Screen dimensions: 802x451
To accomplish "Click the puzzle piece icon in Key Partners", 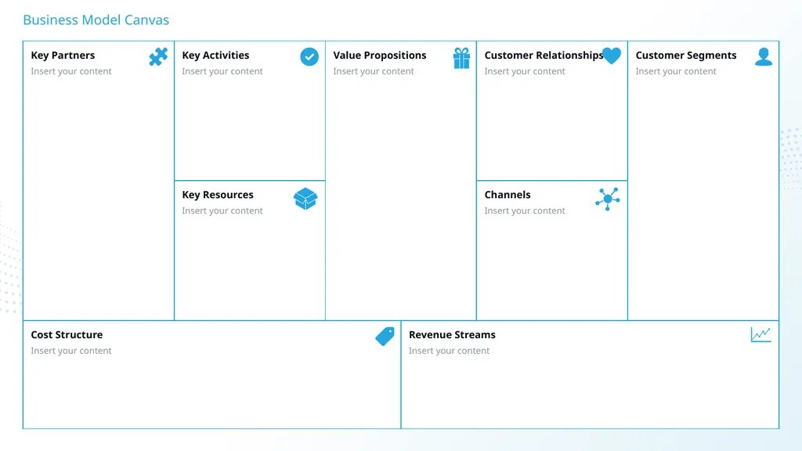I will click(x=158, y=56).
